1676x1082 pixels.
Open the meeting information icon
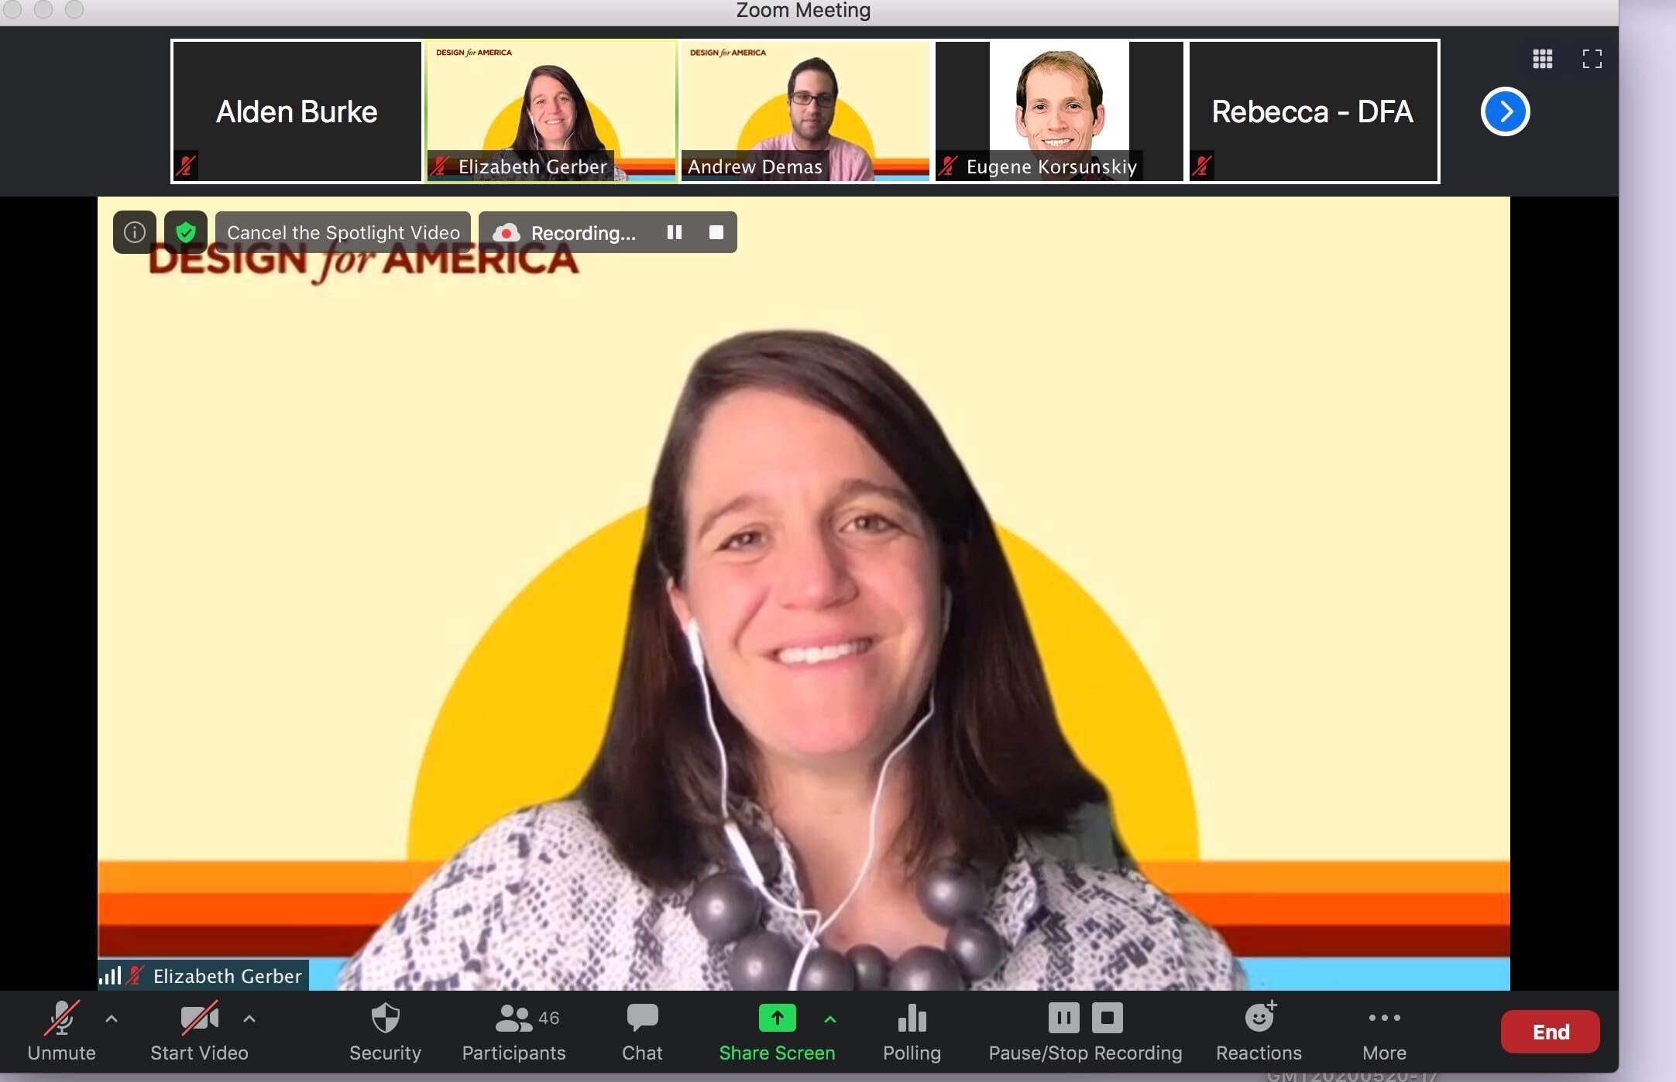pyautogui.click(x=135, y=232)
